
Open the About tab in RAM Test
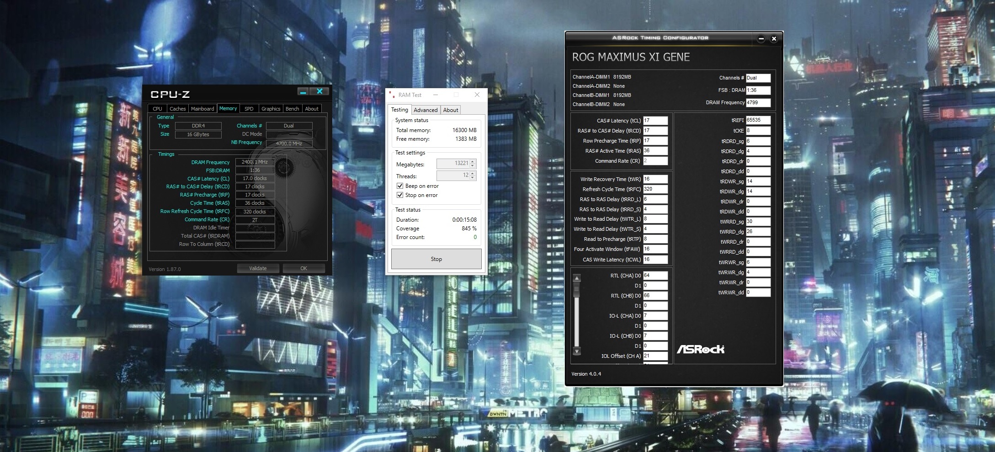(451, 110)
